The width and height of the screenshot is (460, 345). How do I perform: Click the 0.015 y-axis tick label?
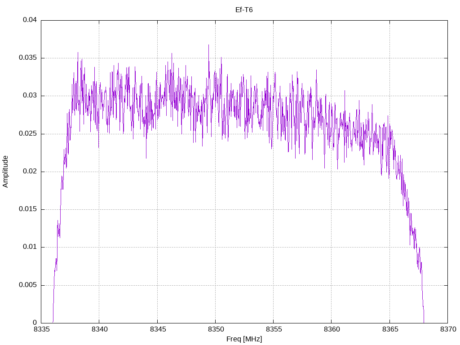(x=28, y=209)
